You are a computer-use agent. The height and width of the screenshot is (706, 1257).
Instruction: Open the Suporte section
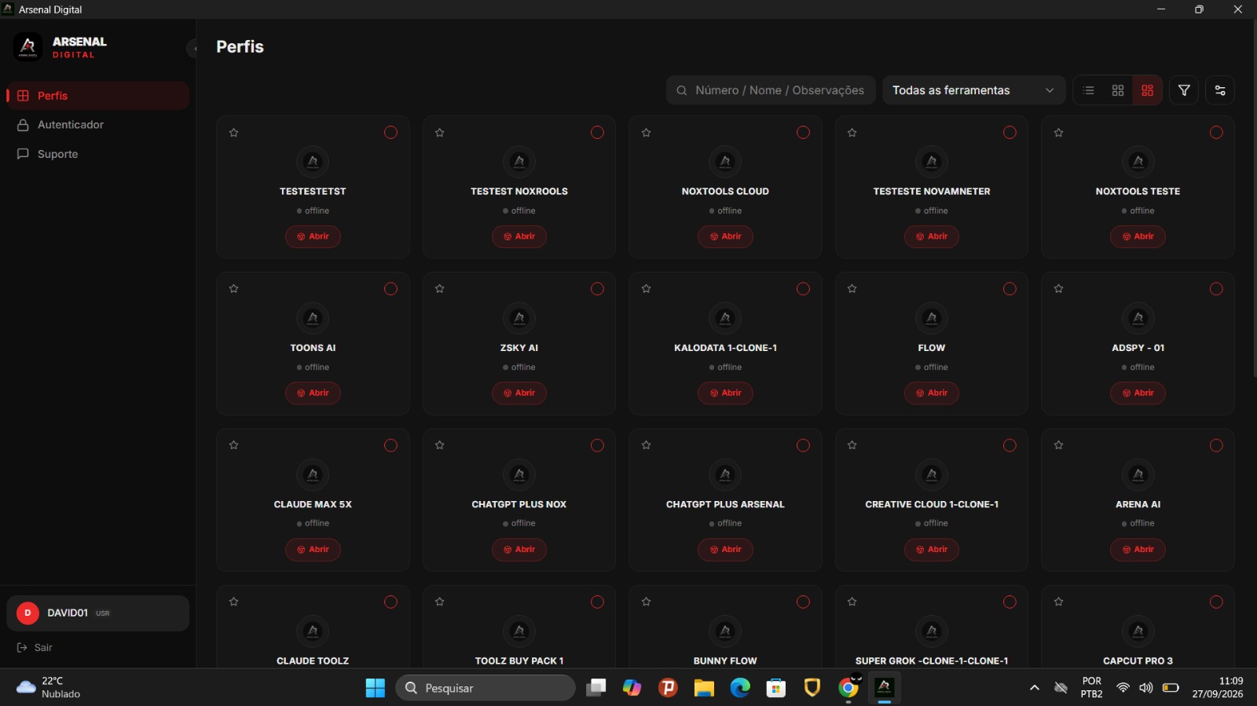[97, 154]
